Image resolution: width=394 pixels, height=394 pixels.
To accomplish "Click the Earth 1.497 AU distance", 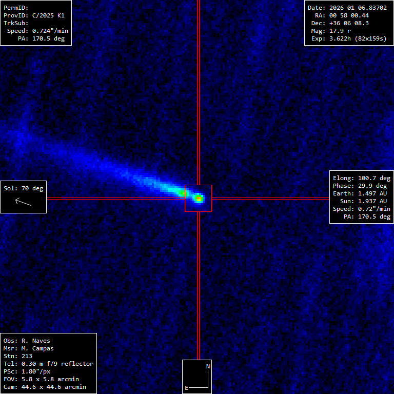I will (x=361, y=194).
